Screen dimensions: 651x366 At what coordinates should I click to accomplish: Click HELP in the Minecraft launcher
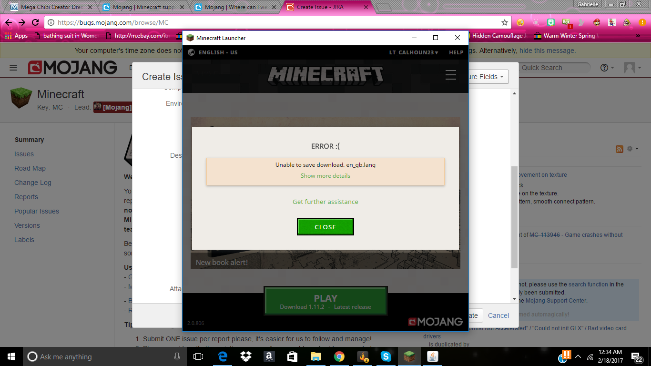(456, 52)
